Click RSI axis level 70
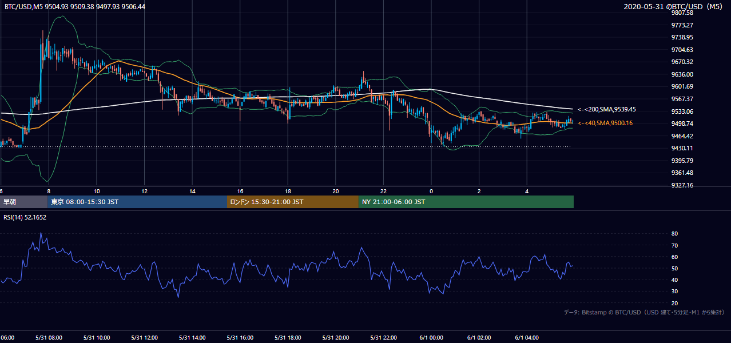This screenshot has width=731, height=343. click(674, 246)
